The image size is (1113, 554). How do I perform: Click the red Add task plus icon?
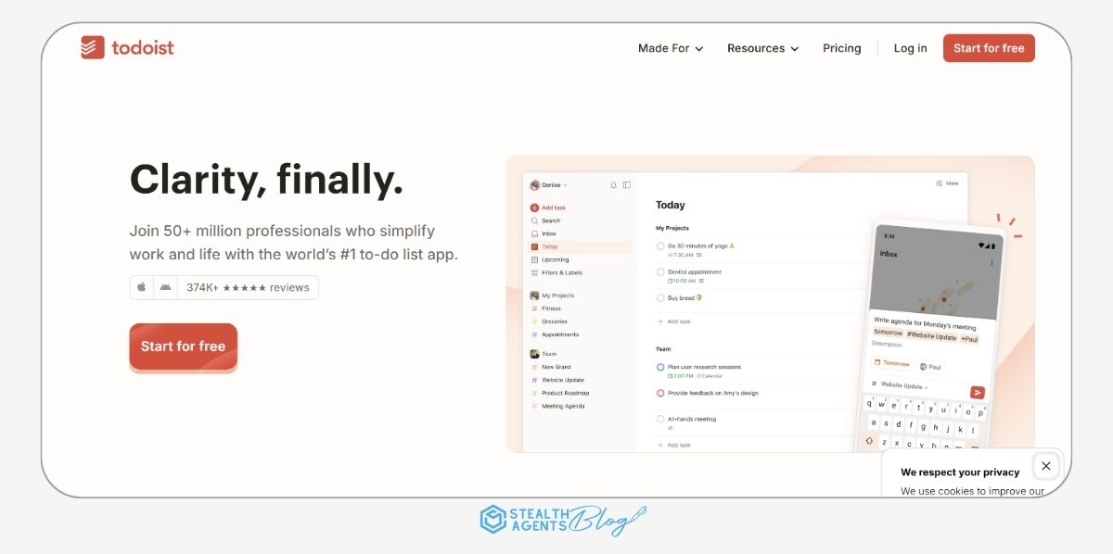[534, 207]
